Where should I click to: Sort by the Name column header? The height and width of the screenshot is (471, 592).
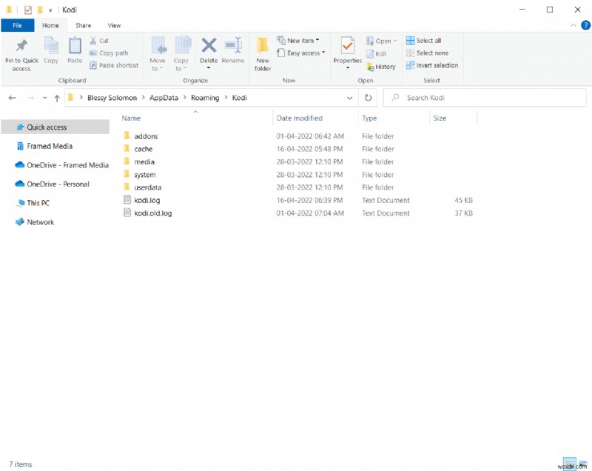coord(131,118)
